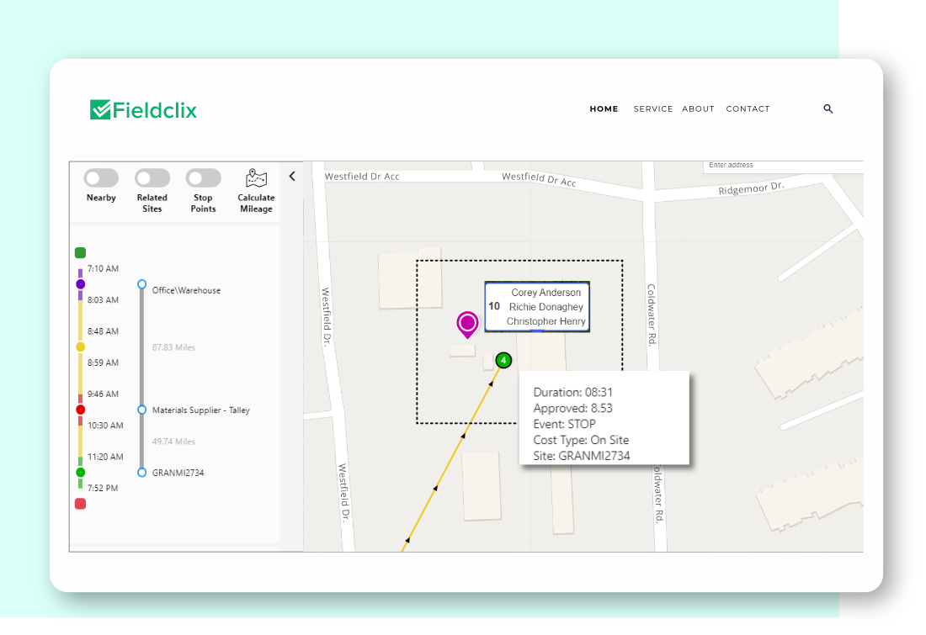Image resolution: width=926 pixels, height=635 pixels.
Task: Select the magenta location pin on map
Action: click(x=467, y=323)
